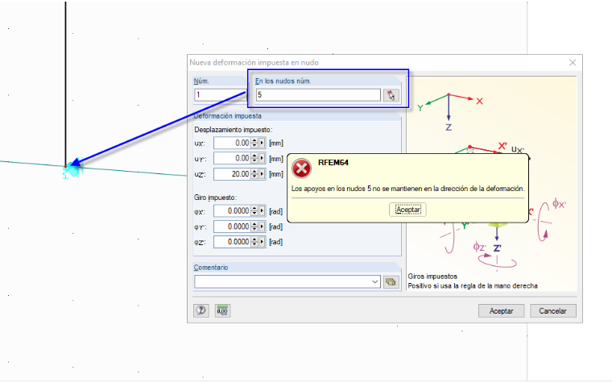The image size is (612, 383).
Task: Click the 'Giros impuestos' caption text
Action: (432, 277)
